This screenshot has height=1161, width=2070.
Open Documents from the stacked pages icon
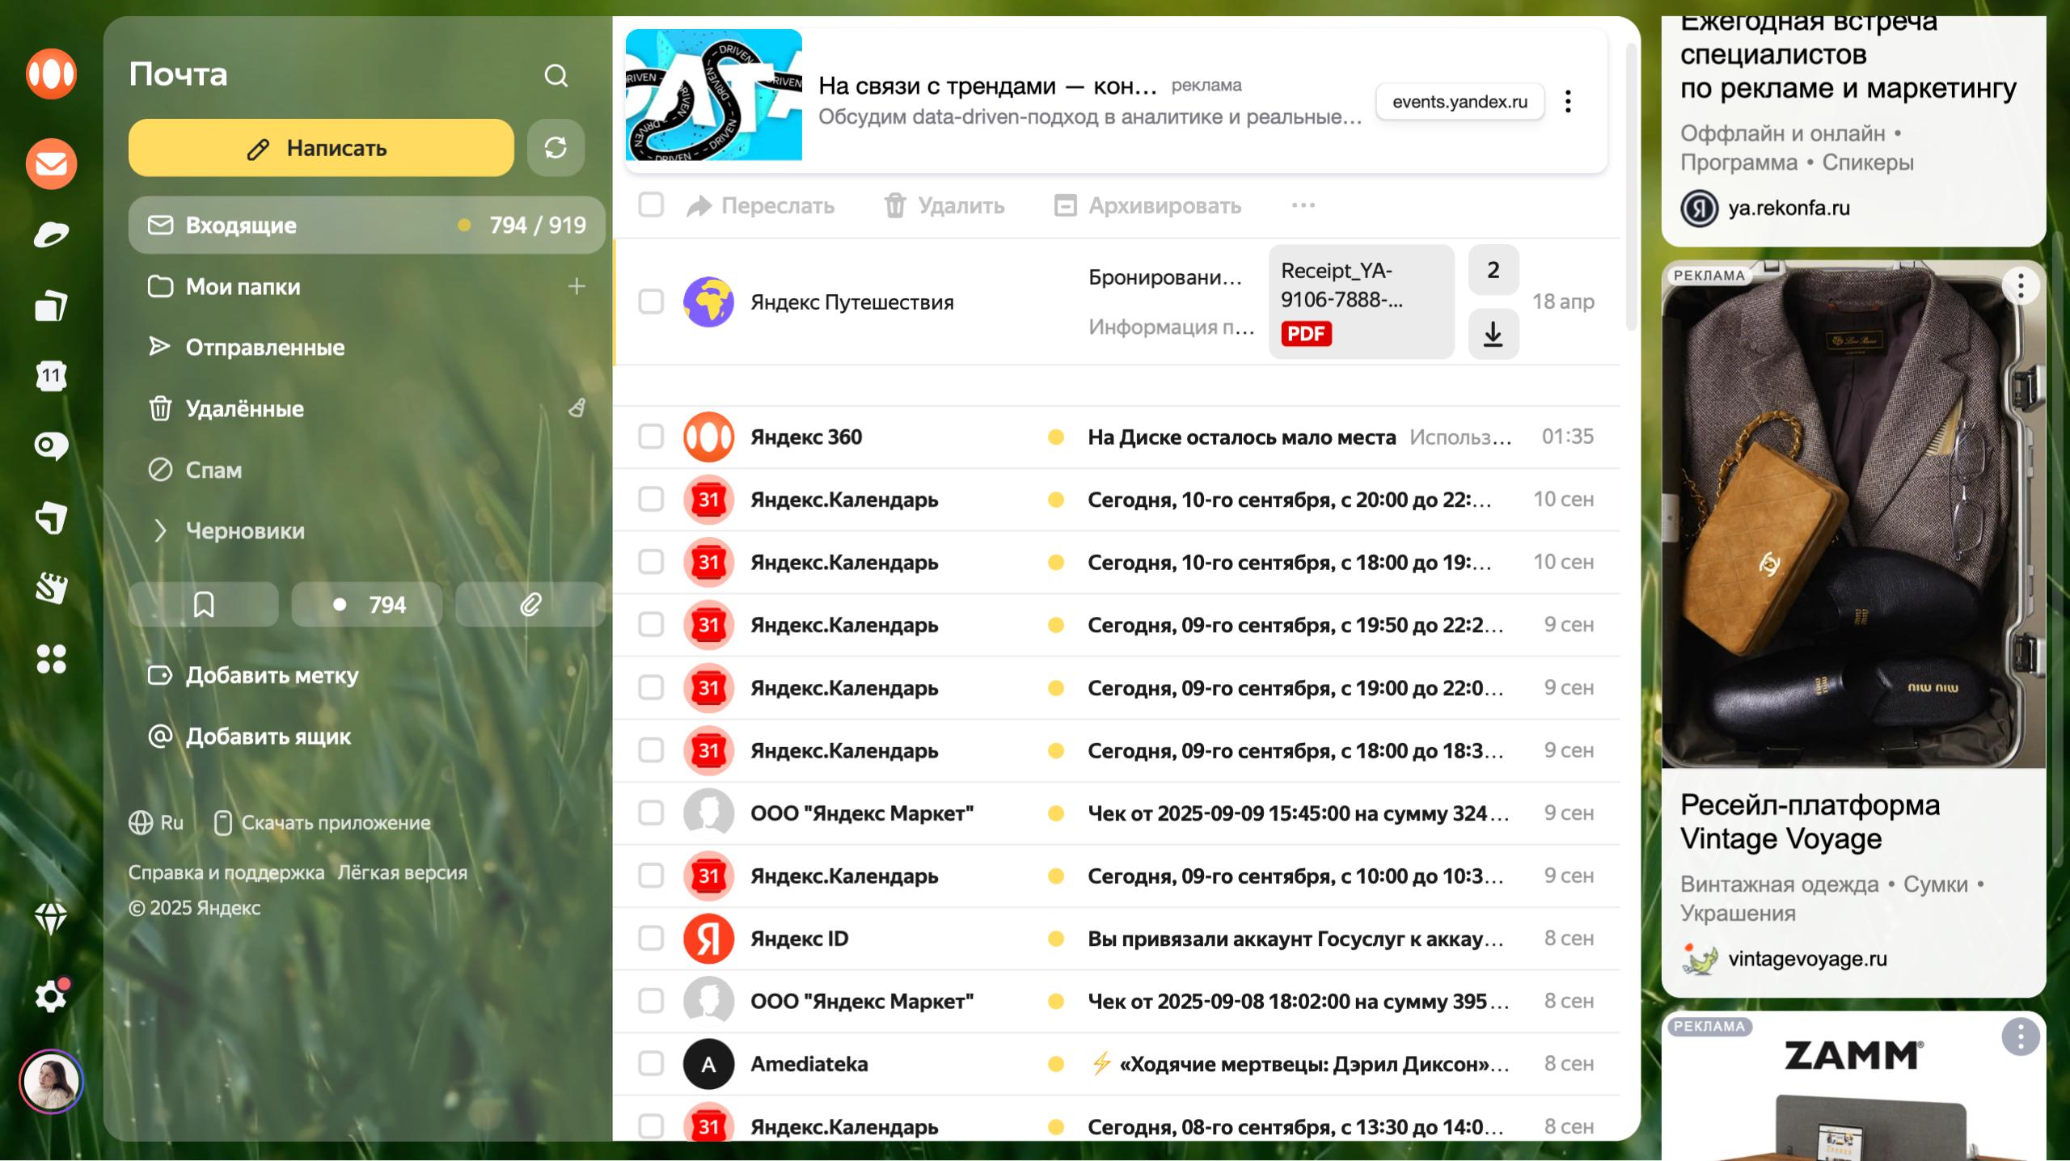51,306
